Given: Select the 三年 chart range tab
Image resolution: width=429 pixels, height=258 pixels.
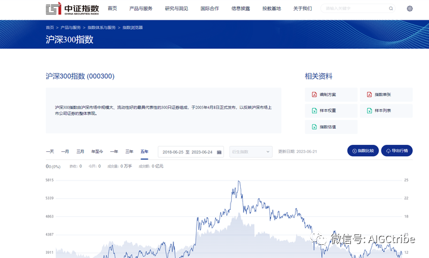Looking at the screenshot, I should [x=129, y=151].
